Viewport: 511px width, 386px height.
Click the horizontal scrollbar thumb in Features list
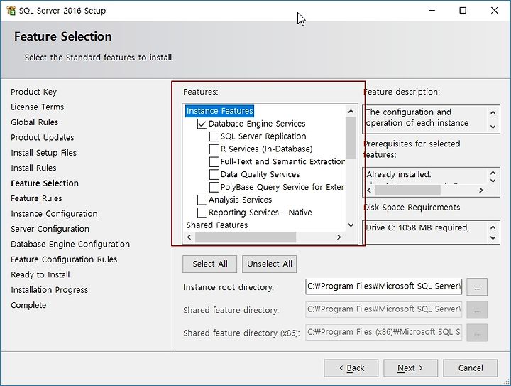point(246,237)
